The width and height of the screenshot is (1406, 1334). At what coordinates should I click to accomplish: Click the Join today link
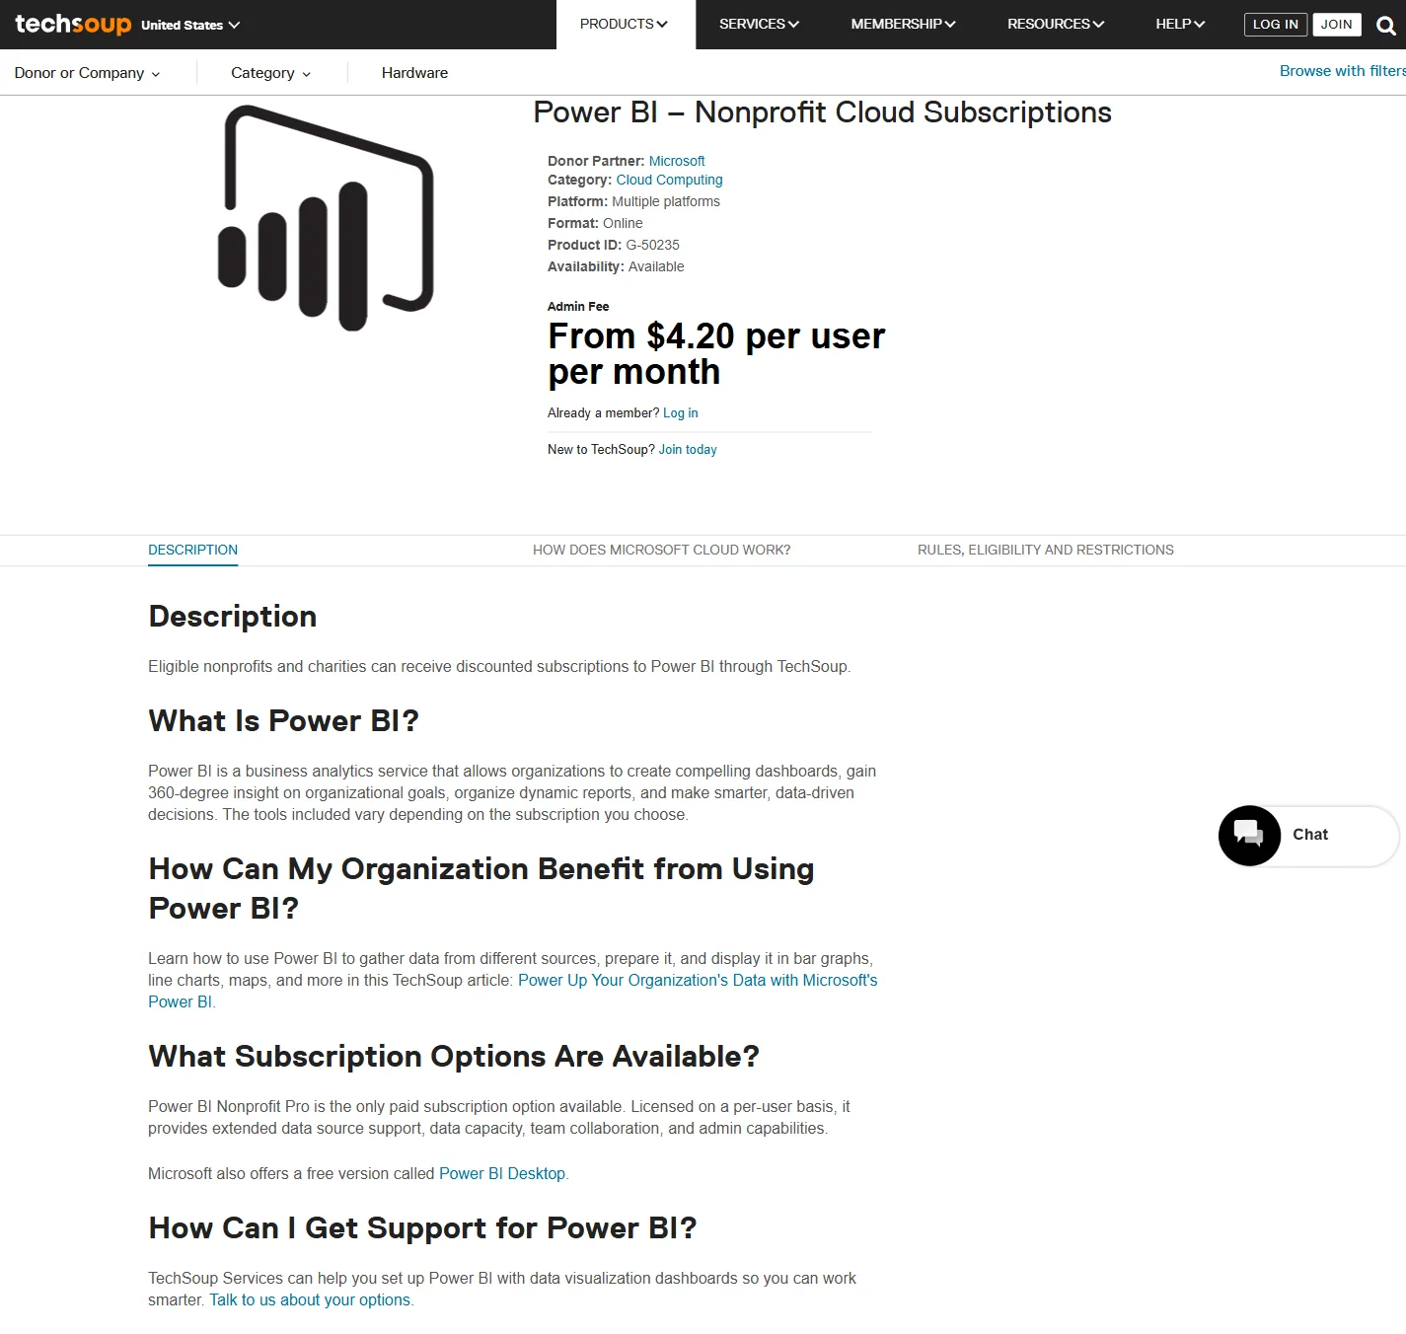pos(688,450)
